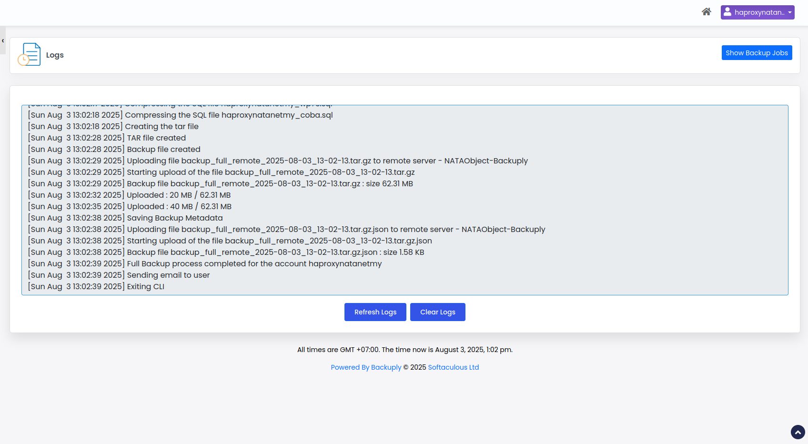Select 'Full Backup process completed' log line
Image resolution: width=808 pixels, height=444 pixels.
(205, 263)
